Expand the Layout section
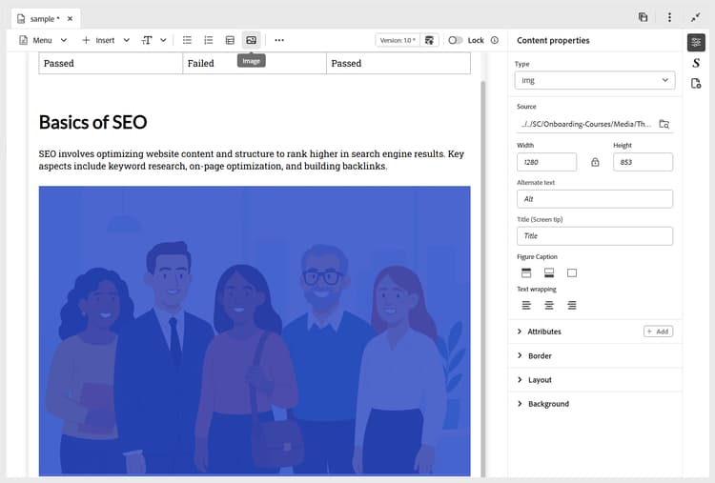The height and width of the screenshot is (483, 715). 540,379
